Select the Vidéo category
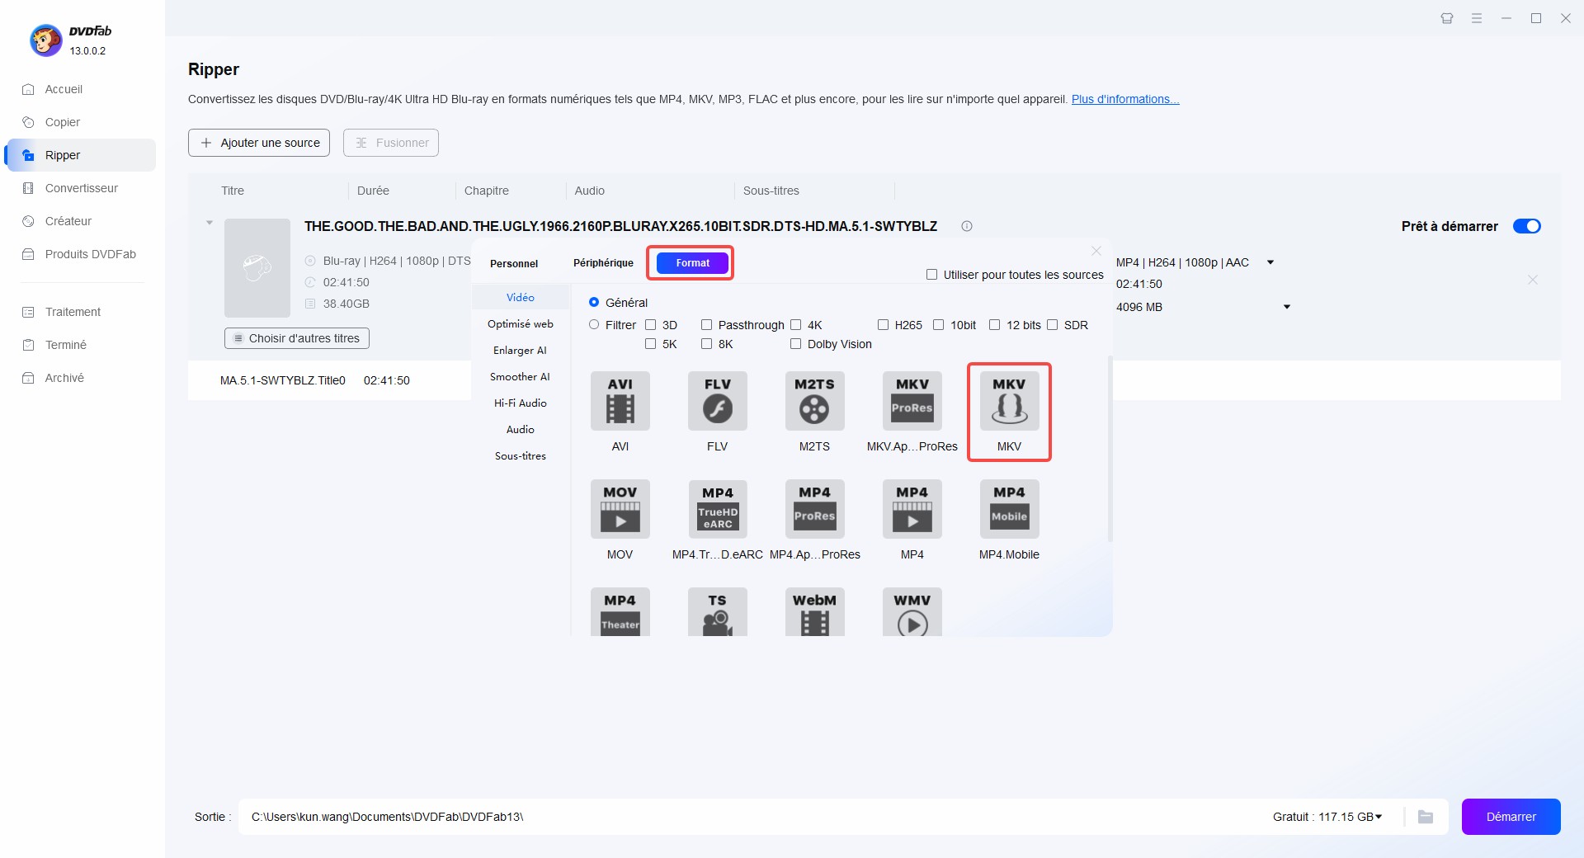Image resolution: width=1584 pixels, height=858 pixels. point(521,298)
